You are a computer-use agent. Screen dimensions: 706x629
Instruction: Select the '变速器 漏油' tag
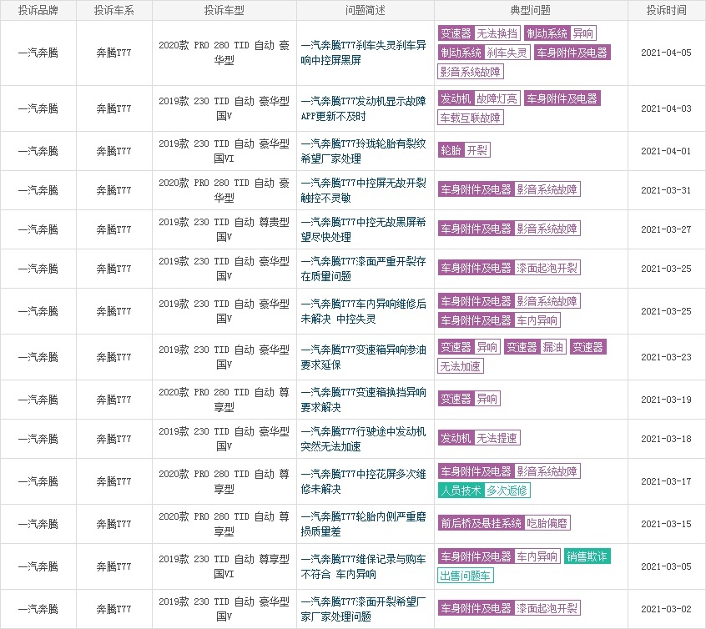(x=535, y=347)
